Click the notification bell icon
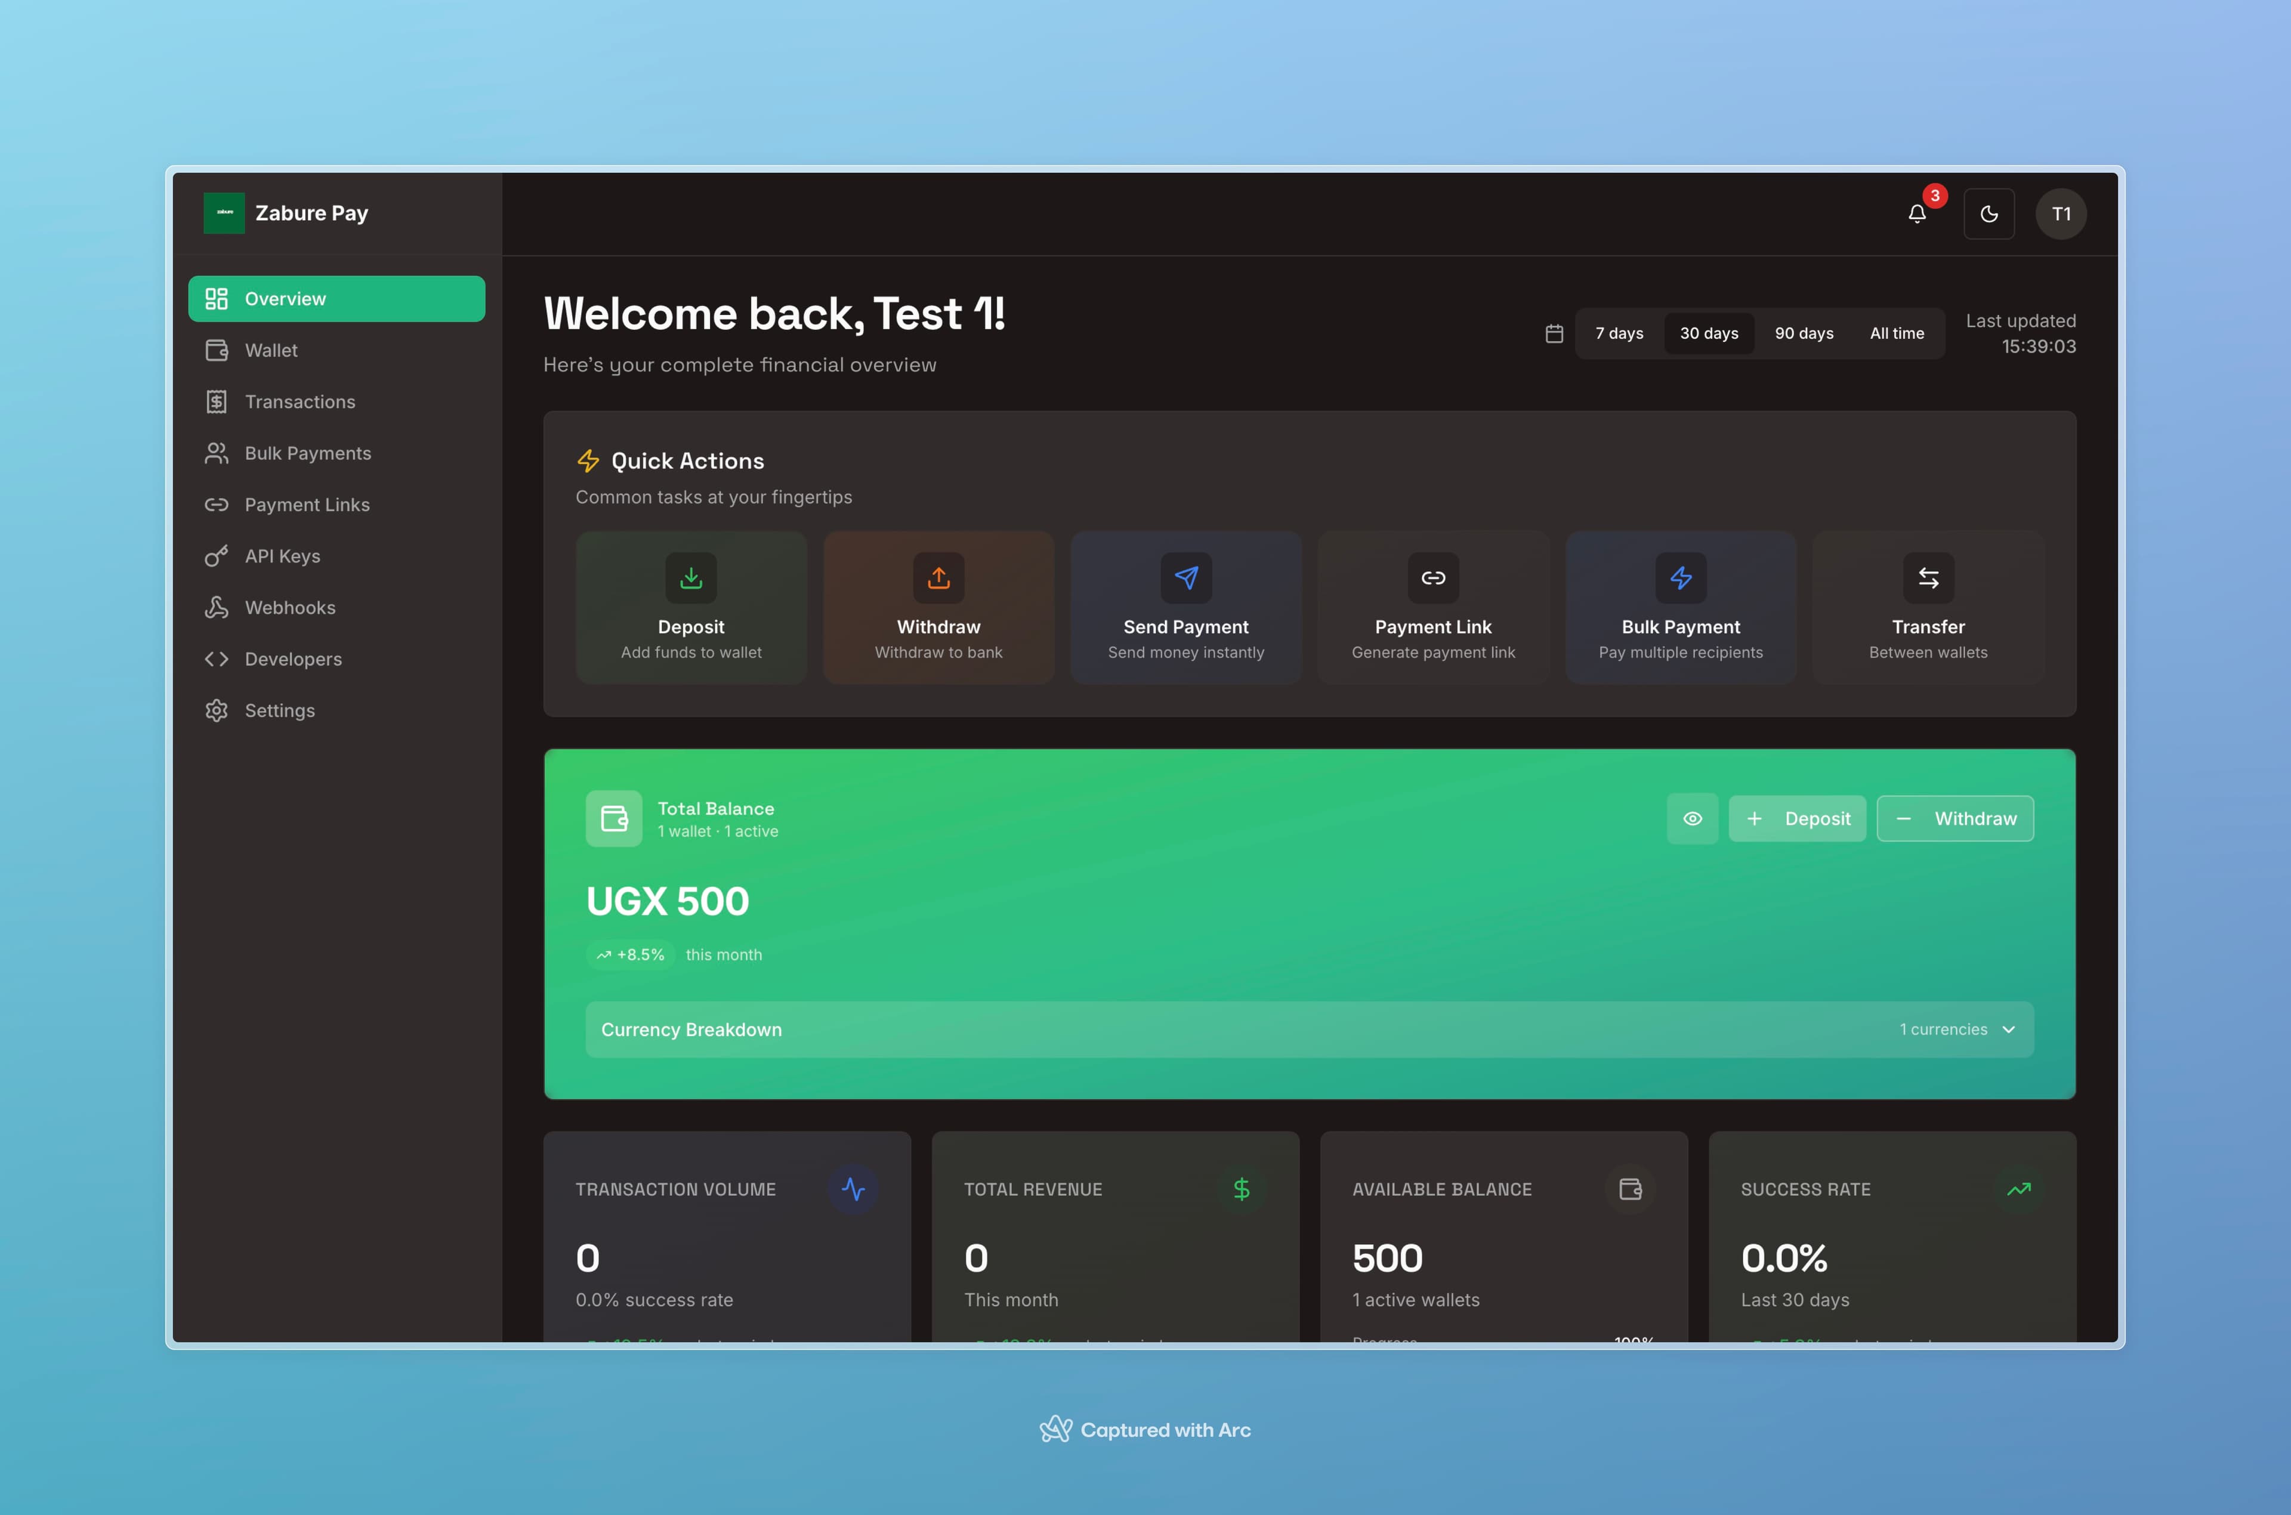The image size is (2291, 1515). point(1917,215)
